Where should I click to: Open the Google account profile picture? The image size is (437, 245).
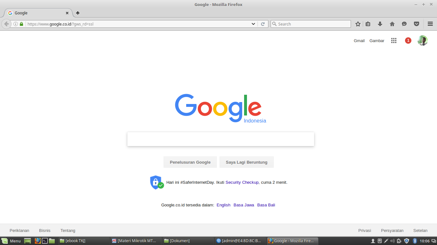423,41
